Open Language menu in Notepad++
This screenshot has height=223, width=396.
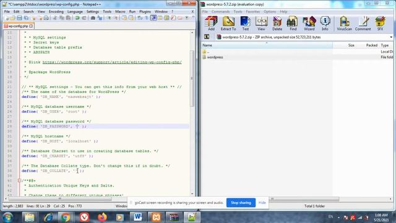point(75,12)
